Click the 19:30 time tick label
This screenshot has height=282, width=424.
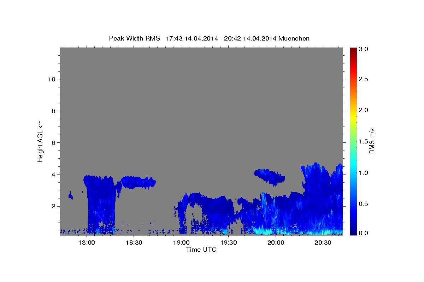click(228, 243)
